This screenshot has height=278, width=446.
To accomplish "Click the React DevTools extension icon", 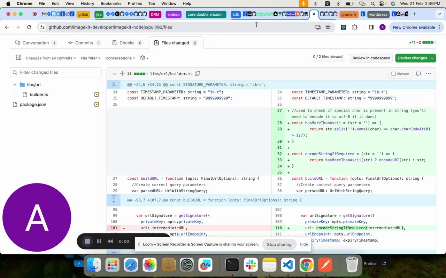I will tap(343, 27).
